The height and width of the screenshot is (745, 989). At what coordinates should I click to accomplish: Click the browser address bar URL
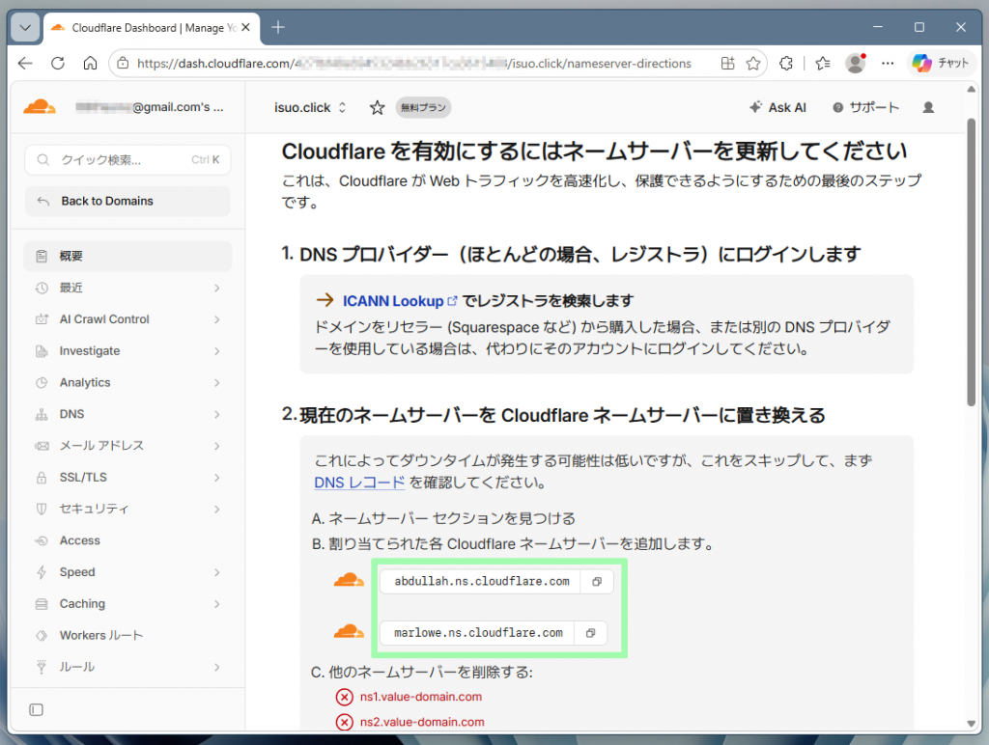(413, 63)
